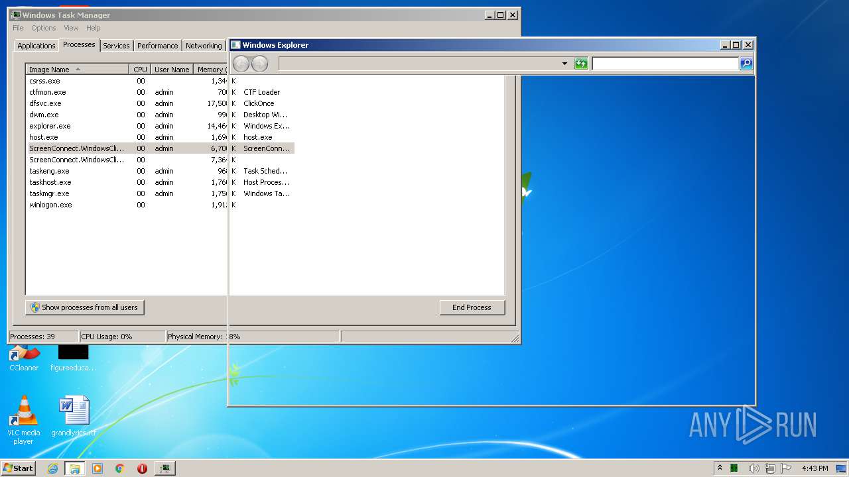
Task: Open the CCleaner desktop shortcut
Action: pos(24,358)
